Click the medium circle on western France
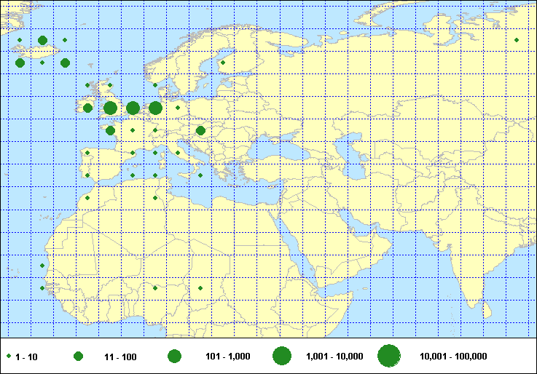 pyautogui.click(x=110, y=131)
